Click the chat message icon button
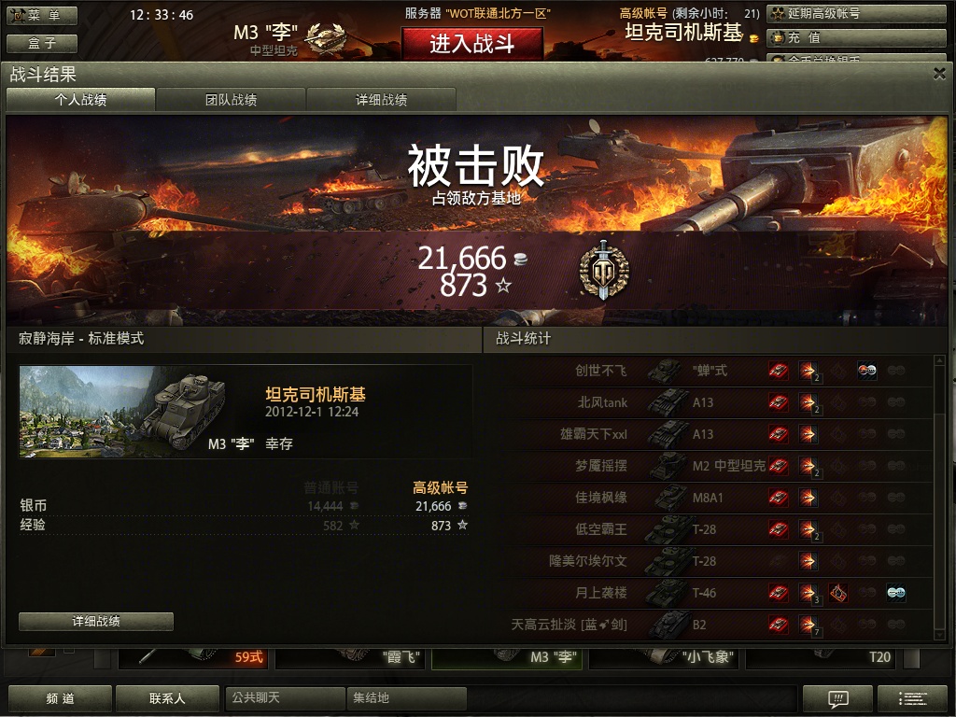 (838, 698)
